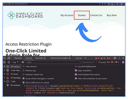Image resolution: width=128 pixels, height=100 pixels.
Task: Click the No verbose sidebar entry
Action: click(x=15, y=85)
